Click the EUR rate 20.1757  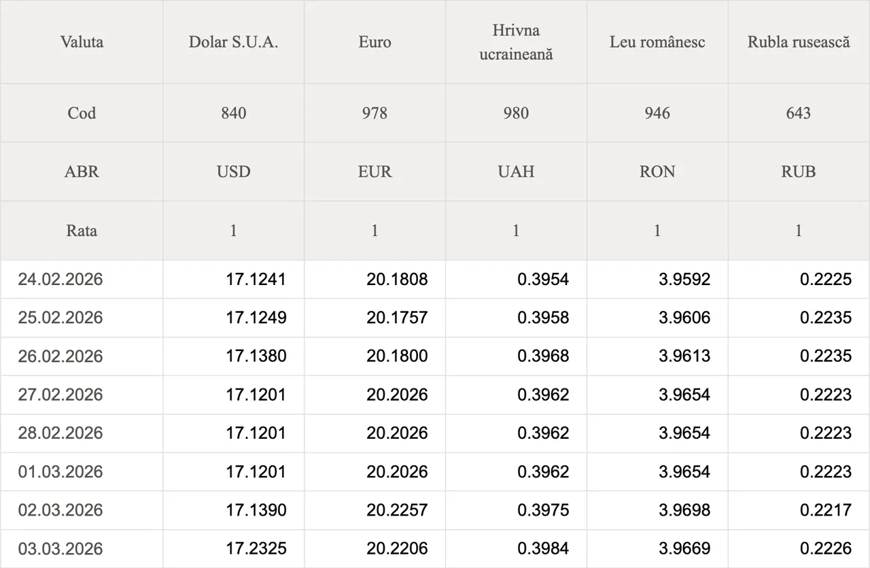tap(397, 318)
